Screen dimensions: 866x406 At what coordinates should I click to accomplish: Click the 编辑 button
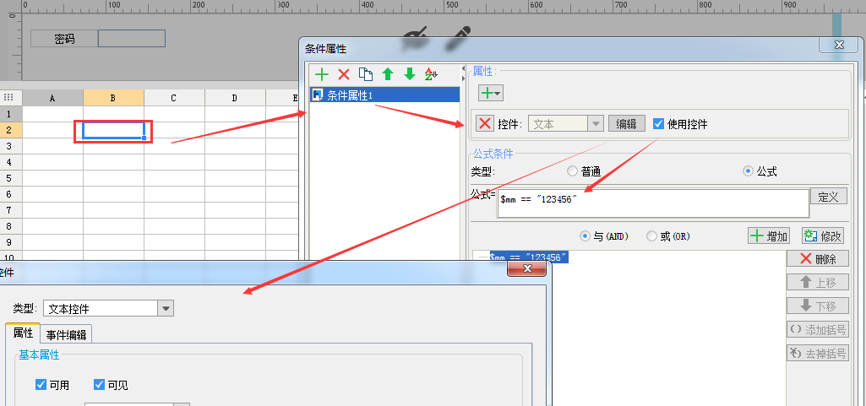point(626,124)
